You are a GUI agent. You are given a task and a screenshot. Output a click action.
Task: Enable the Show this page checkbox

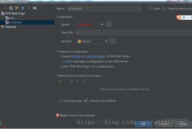60,101
